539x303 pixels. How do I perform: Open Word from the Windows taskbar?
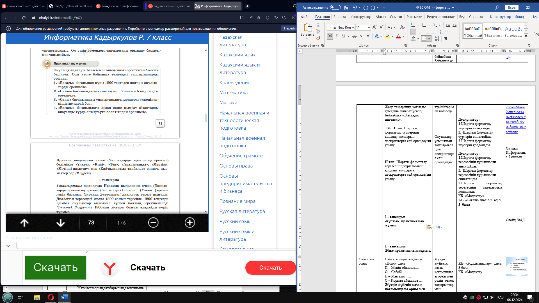pyautogui.click(x=64, y=297)
